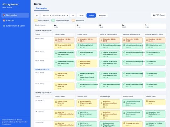Open Einstellungen & Daten in the sidebar
The width and height of the screenshot is (170, 127).
click(15, 26)
